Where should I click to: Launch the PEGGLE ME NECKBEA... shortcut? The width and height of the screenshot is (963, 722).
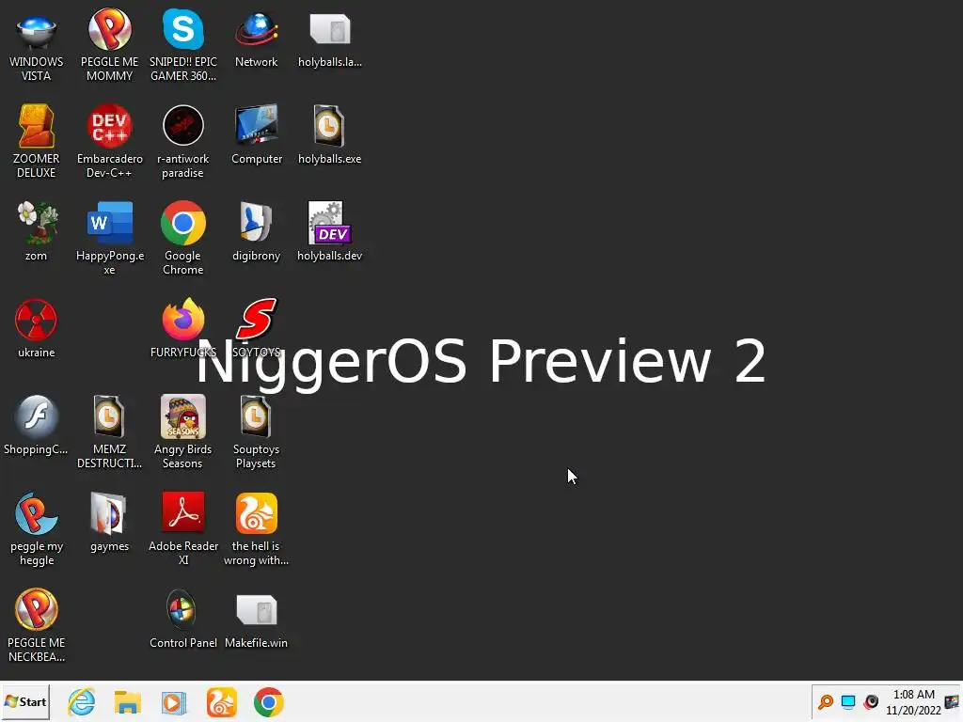point(37,626)
